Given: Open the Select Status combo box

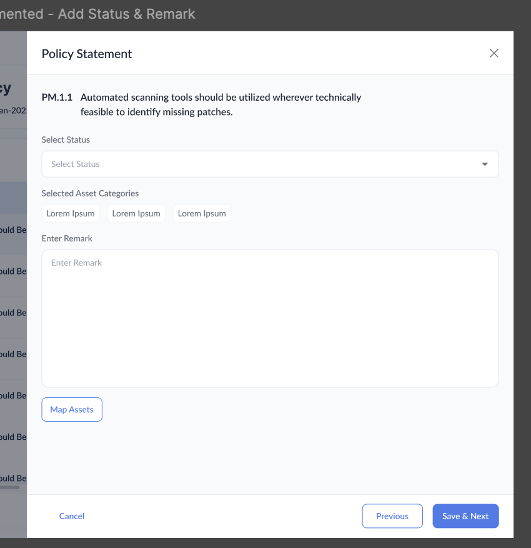Looking at the screenshot, I should (x=262, y=164).
